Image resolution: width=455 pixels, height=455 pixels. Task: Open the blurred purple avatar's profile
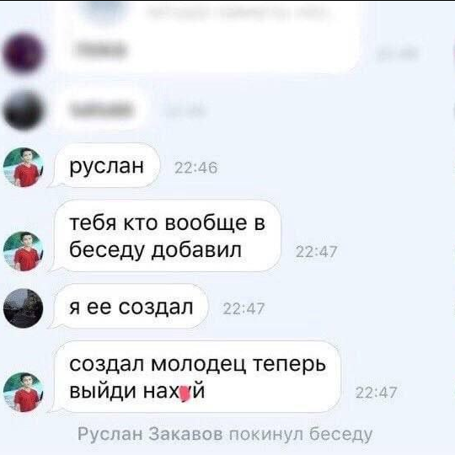(x=24, y=54)
